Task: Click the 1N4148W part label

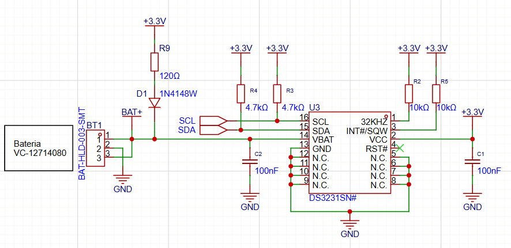Action: pyautogui.click(x=178, y=94)
